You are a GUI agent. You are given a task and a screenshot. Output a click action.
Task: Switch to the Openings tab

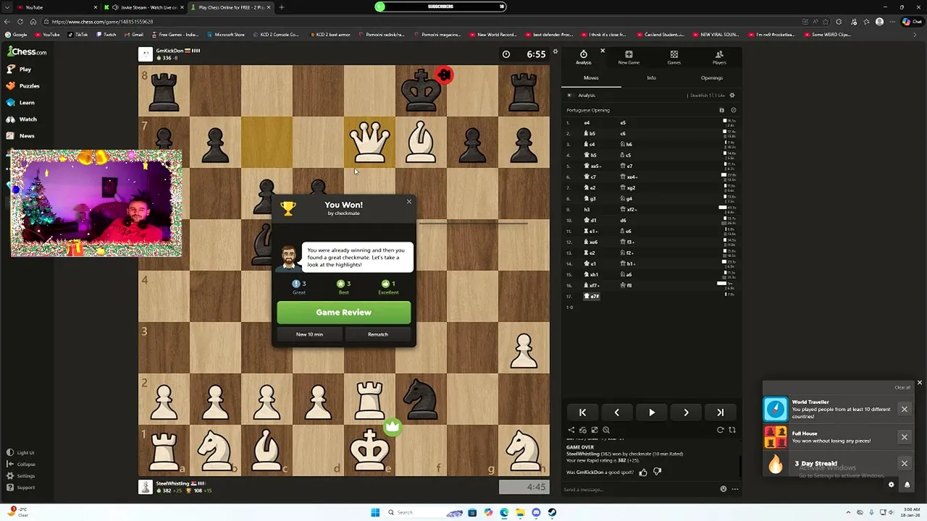pyautogui.click(x=711, y=78)
